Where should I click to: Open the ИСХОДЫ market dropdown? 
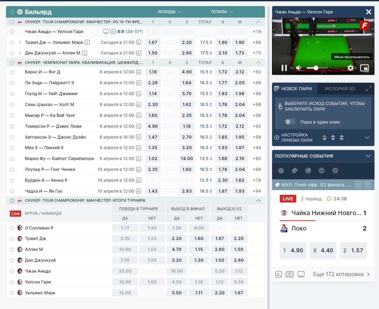point(169,12)
